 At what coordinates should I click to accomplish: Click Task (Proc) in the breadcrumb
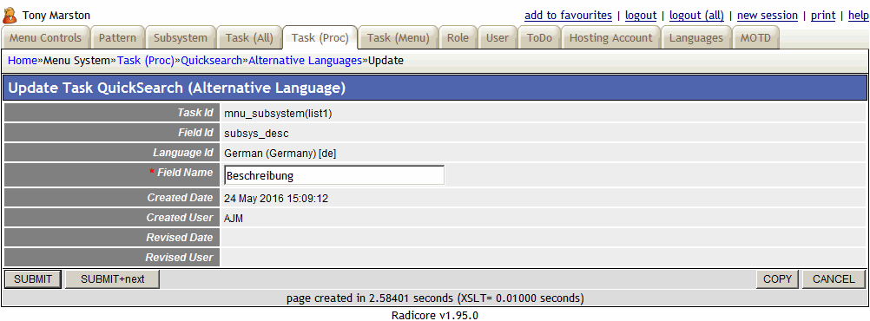tap(145, 61)
